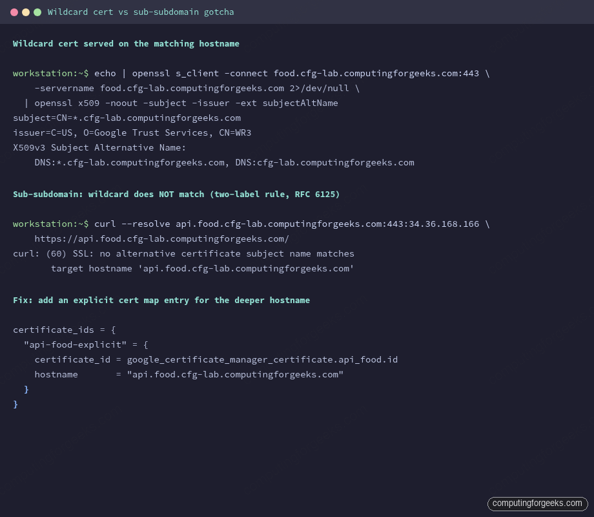
Task: Click the computingforgeeks.com badge
Action: click(x=537, y=503)
